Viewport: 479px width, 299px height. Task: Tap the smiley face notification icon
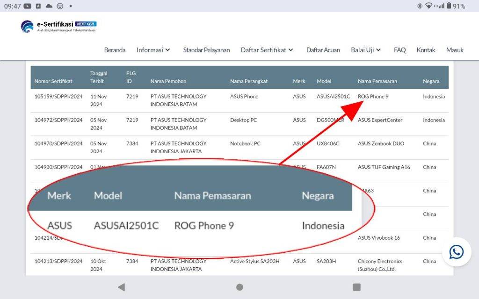click(x=60, y=6)
